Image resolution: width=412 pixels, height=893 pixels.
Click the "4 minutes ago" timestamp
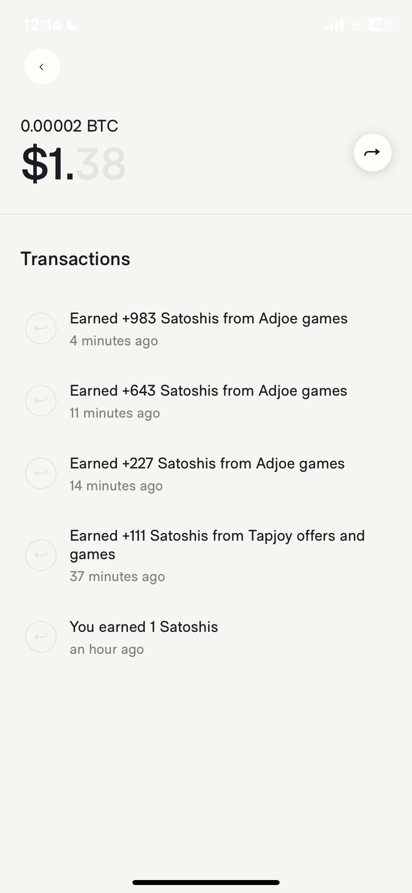[114, 341]
